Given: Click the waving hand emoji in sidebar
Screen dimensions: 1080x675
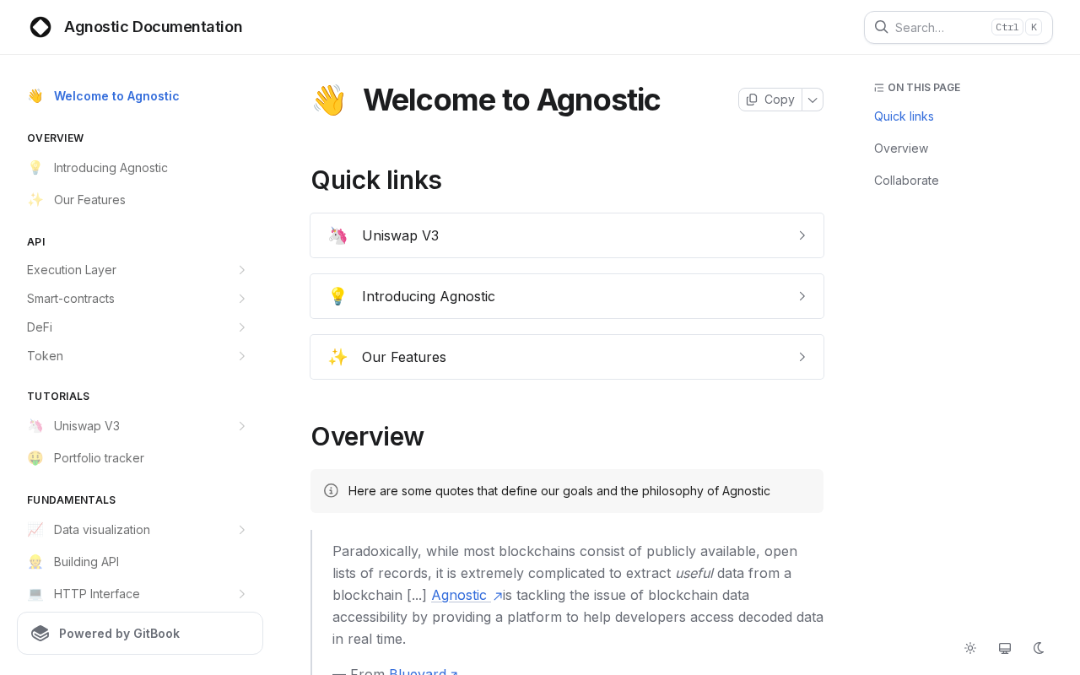Looking at the screenshot, I should click(x=35, y=96).
